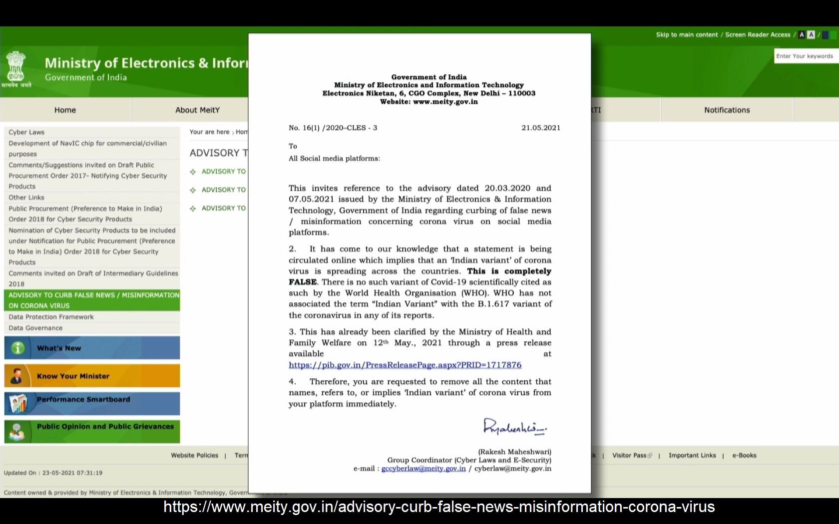Click the Public Grievances people icon
Image resolution: width=839 pixels, height=524 pixels.
(17, 431)
